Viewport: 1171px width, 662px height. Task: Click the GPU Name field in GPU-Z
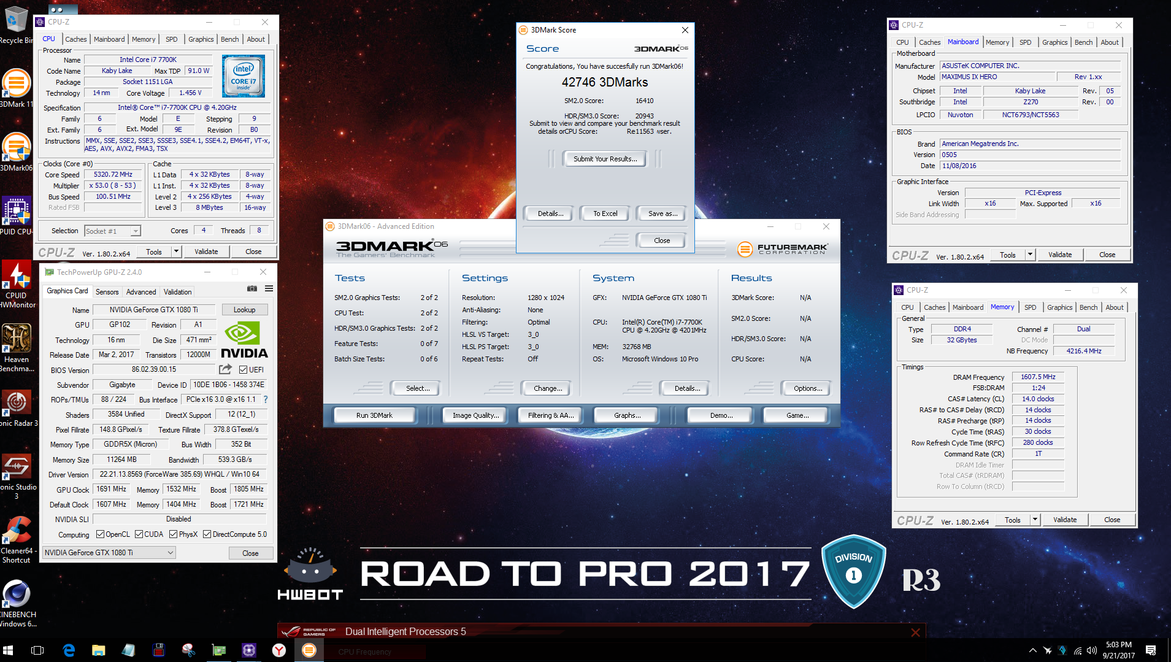point(154,310)
